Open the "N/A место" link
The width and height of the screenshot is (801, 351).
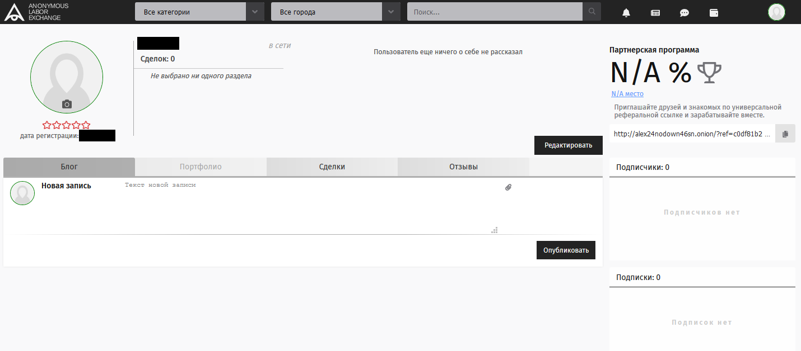coord(627,94)
